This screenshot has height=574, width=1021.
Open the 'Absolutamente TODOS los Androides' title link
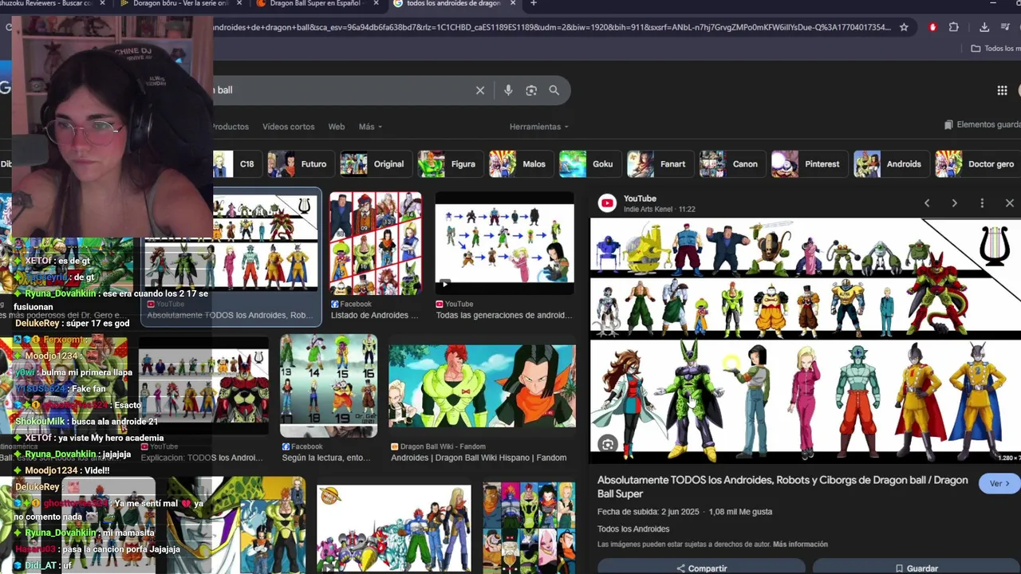(x=783, y=486)
